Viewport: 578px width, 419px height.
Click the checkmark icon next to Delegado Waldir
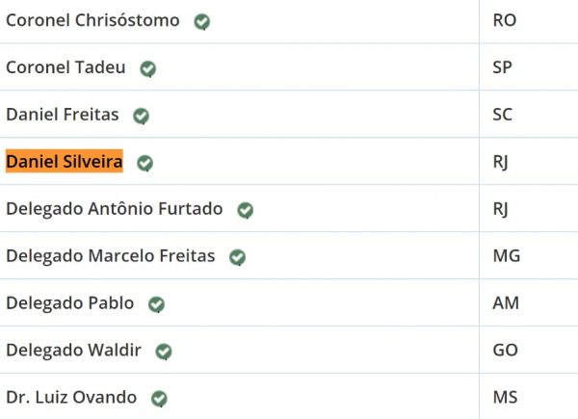pyautogui.click(x=164, y=352)
